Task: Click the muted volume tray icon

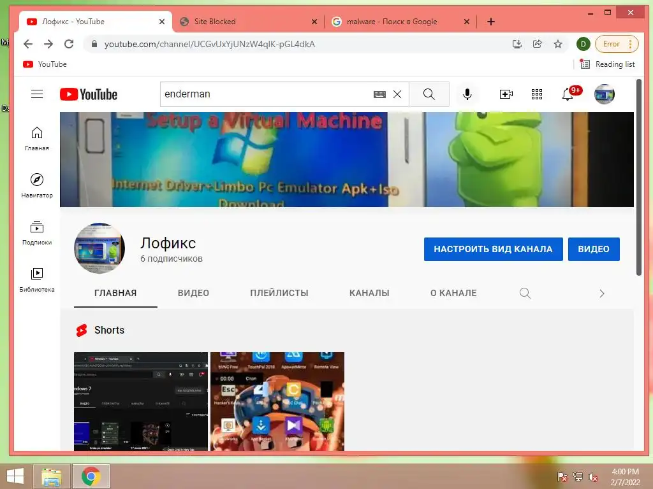Action: click(592, 477)
